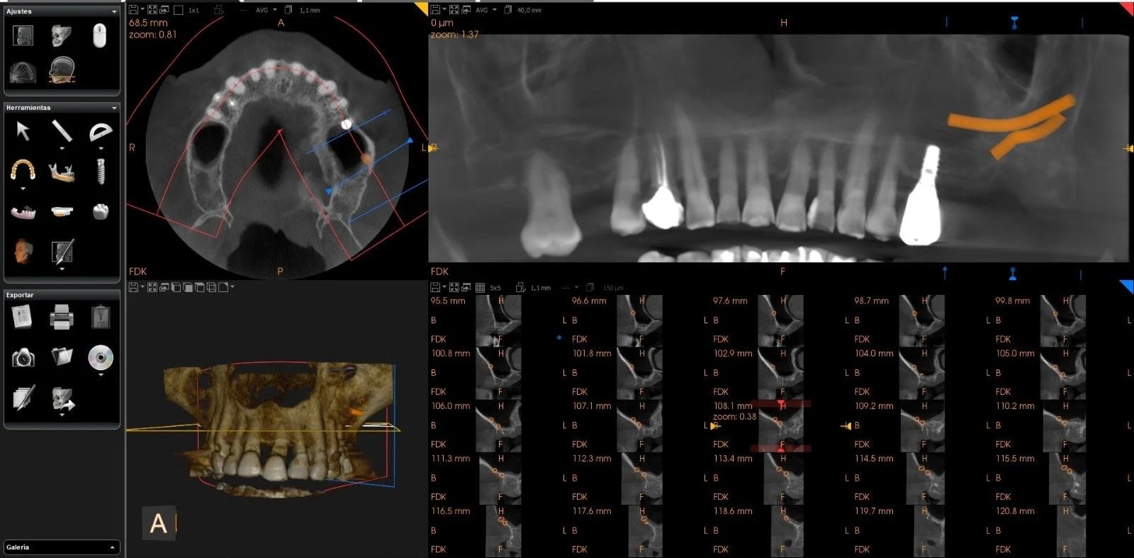This screenshot has height=558, width=1134.
Task: Click the thickness icon beside 40,0 mm
Action: (507, 10)
